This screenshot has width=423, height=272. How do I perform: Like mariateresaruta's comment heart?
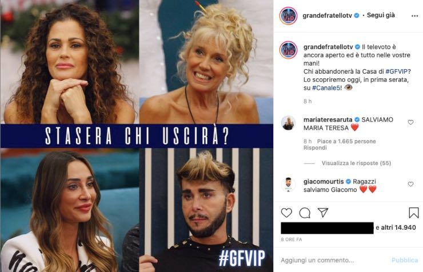(x=410, y=122)
